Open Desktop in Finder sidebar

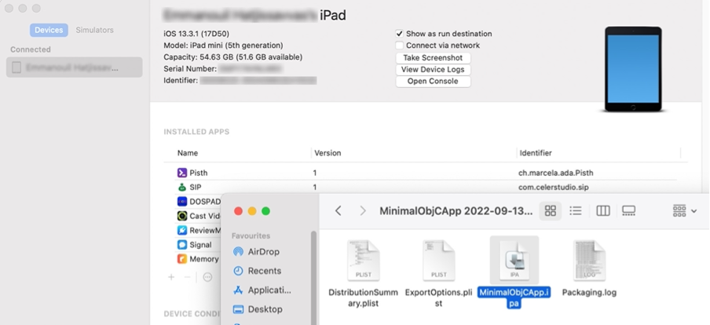click(x=265, y=309)
